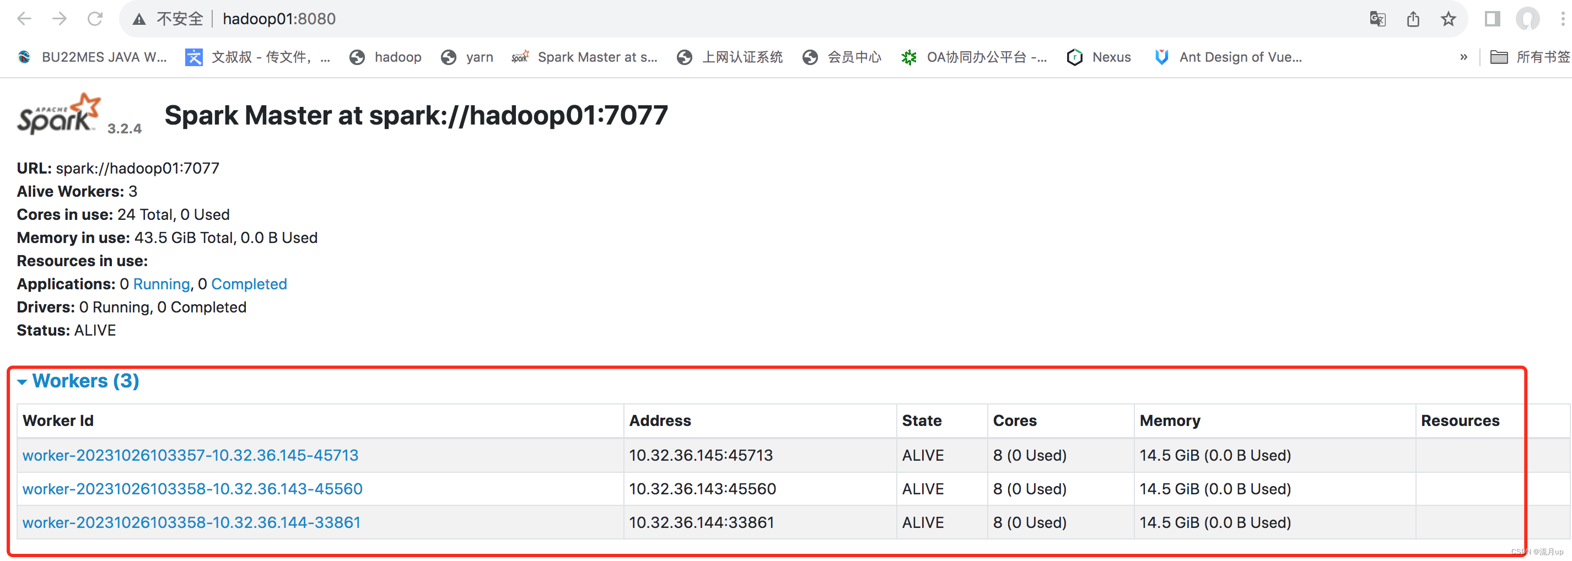
Task: Click the Alive Workers: 3 line
Action: (x=77, y=192)
